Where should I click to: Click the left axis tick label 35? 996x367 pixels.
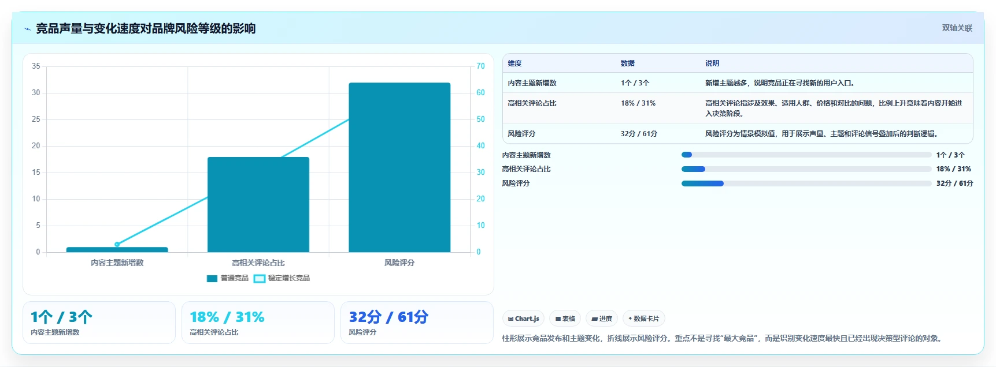36,66
